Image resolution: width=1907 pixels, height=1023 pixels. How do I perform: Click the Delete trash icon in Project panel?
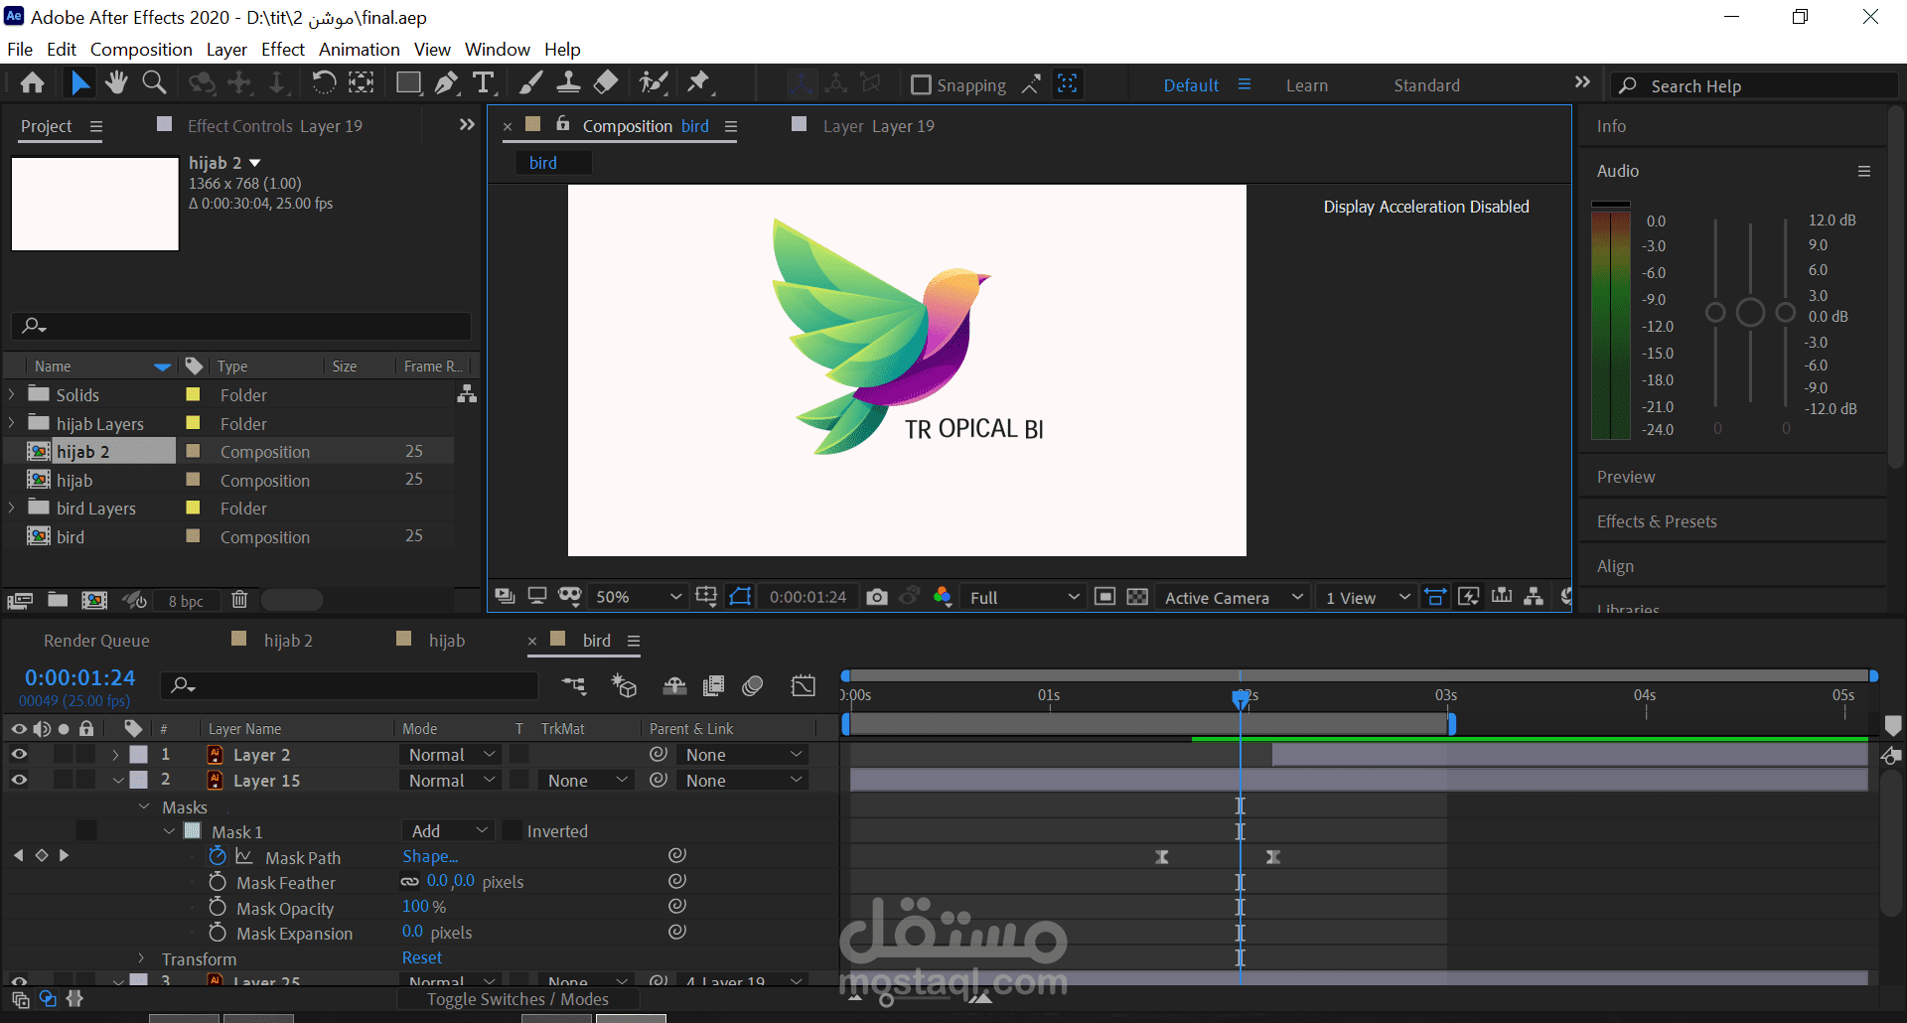239,600
